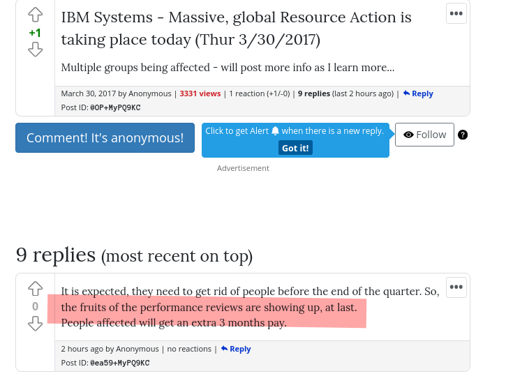
Task: Open three-dots menu on main post
Action: [456, 13]
